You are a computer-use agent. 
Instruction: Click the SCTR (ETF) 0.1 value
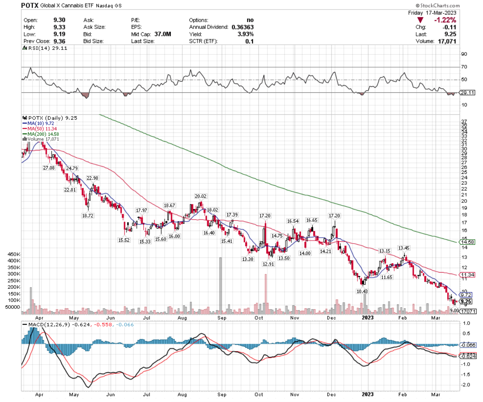(x=250, y=41)
